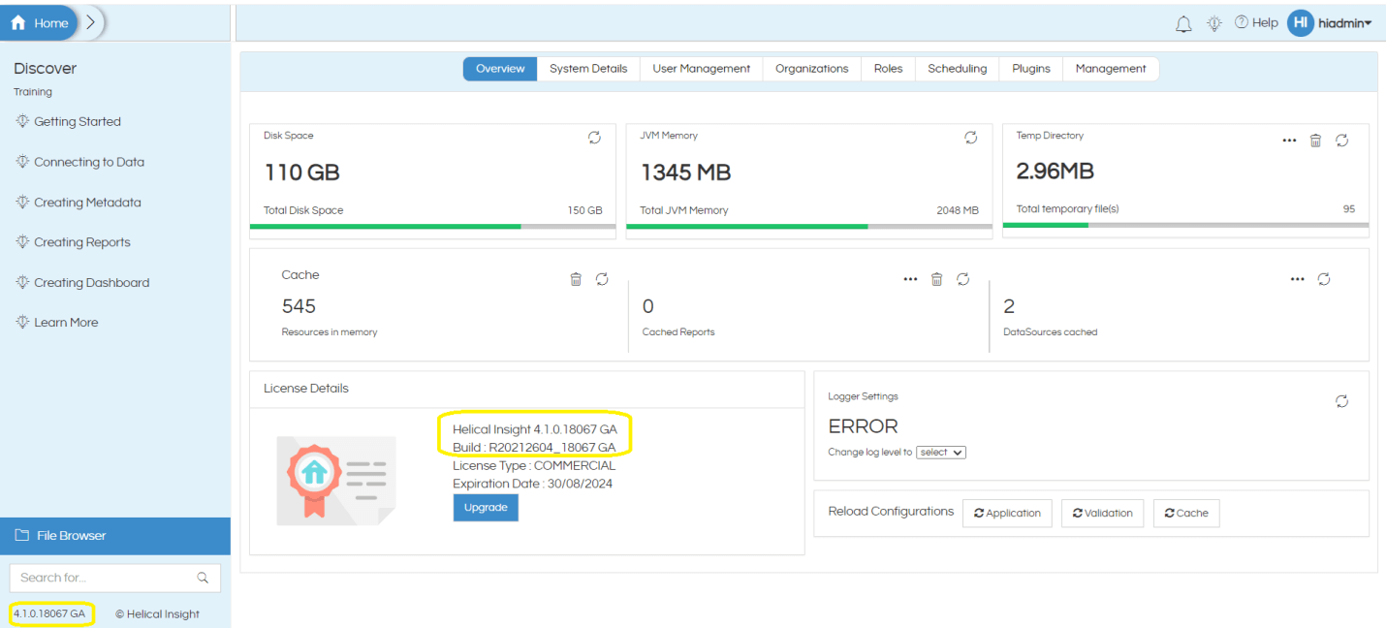This screenshot has width=1386, height=628.
Task: Open Temp Directory more options ellipsis
Action: pyautogui.click(x=1289, y=141)
